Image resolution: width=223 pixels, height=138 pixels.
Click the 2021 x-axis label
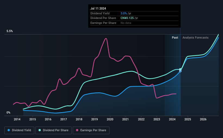[125, 119]
